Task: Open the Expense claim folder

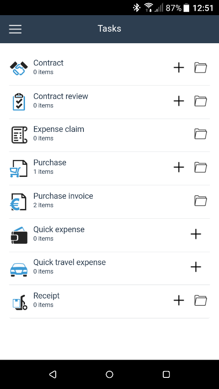Action: pos(201,134)
